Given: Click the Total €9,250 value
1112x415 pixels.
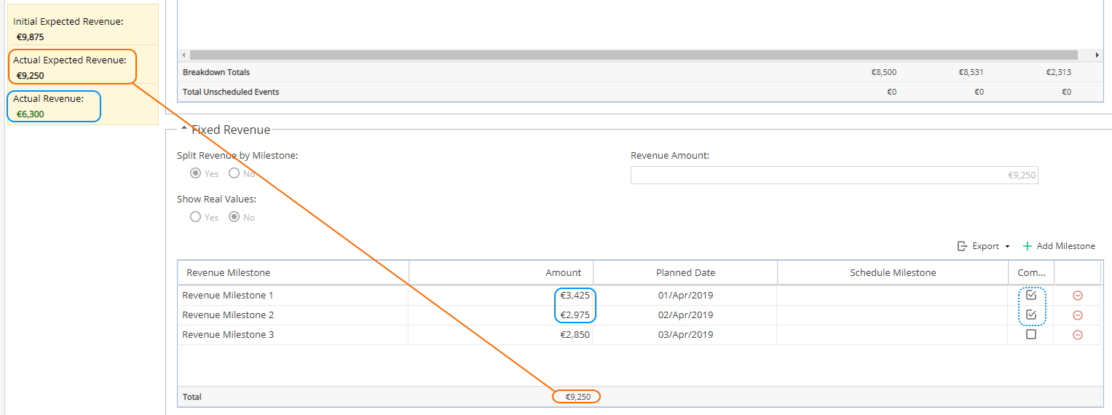Looking at the screenshot, I should point(577,397).
